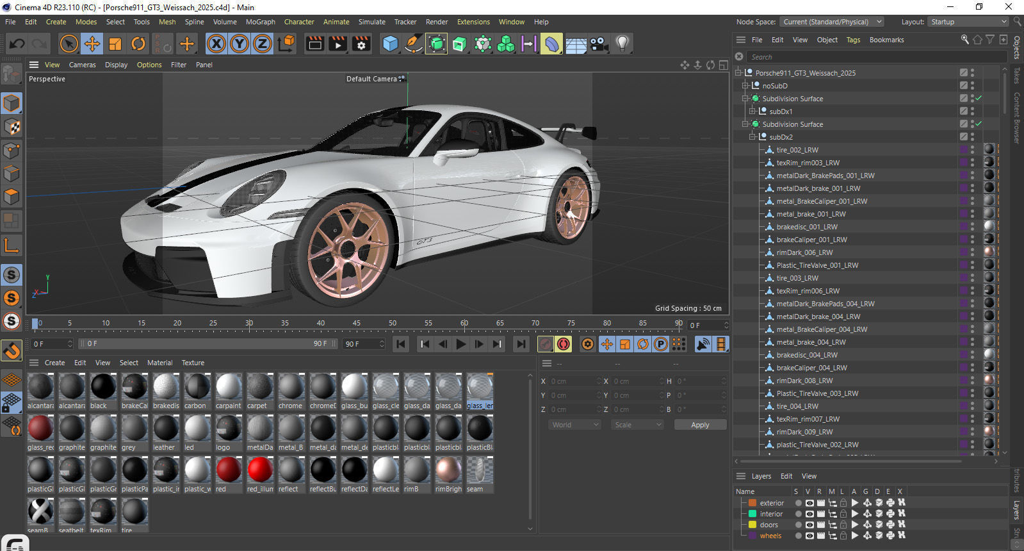Screen dimensions: 1024x551
Task: Click Record Active Objects keyframe button
Action: tap(546, 344)
